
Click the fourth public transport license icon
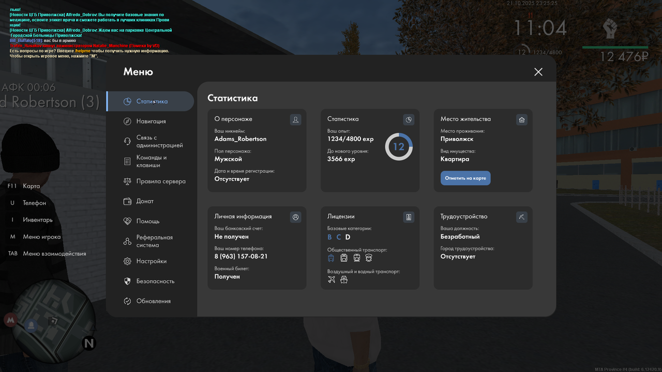pos(369,257)
